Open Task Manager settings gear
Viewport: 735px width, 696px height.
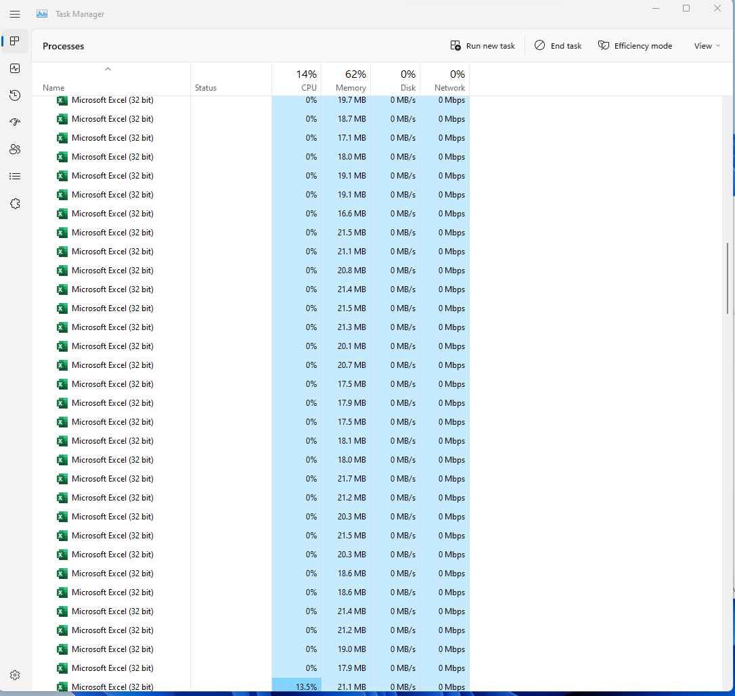(15, 675)
